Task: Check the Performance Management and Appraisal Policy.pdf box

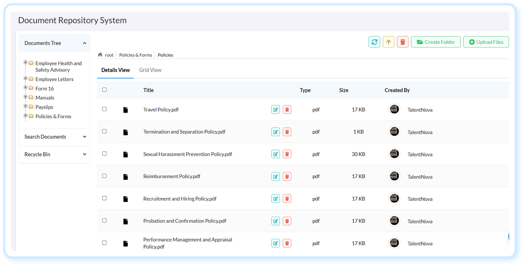Action: [x=104, y=243]
